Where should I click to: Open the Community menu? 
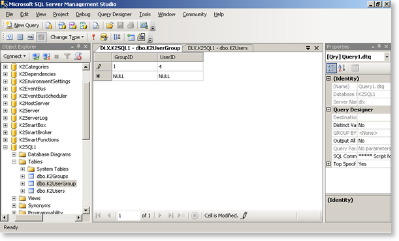click(x=195, y=14)
